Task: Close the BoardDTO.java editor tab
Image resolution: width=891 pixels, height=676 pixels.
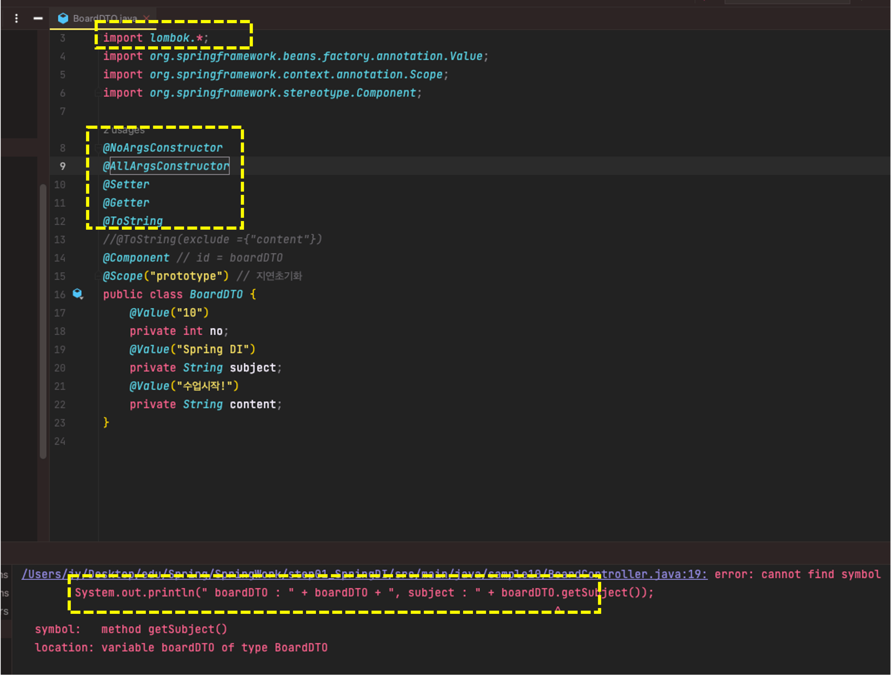Action: (x=146, y=18)
